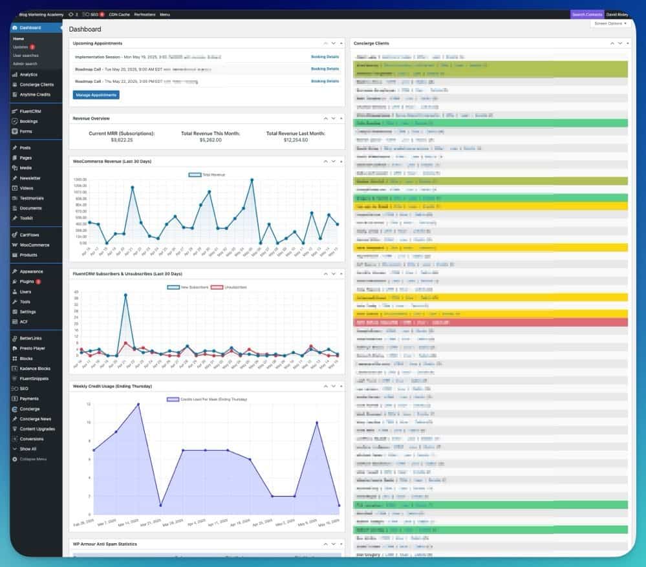Collapse the Weekly Credit Usage panel
Viewport: 646px width, 567px height.
pyautogui.click(x=341, y=386)
